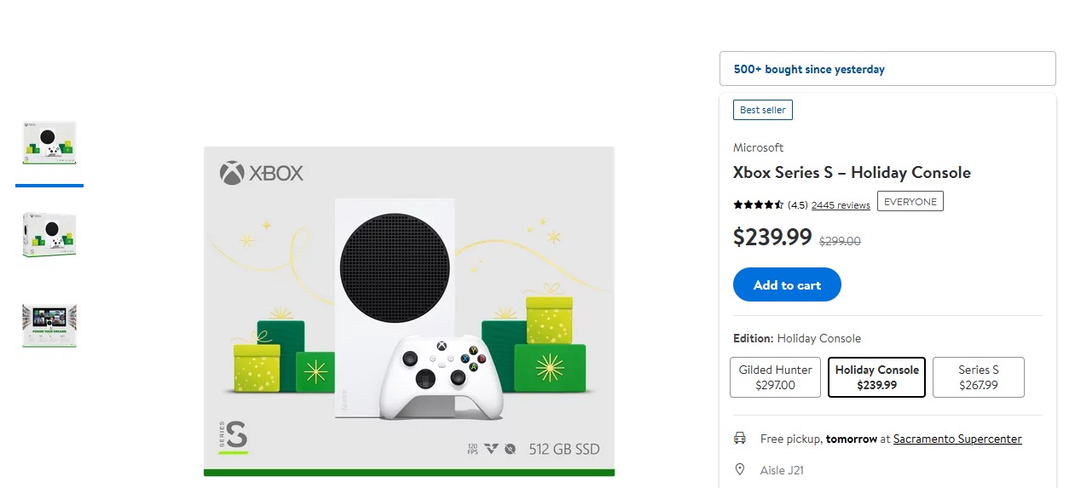Open the Sacramento Supercenter store link
The height and width of the screenshot is (488, 1075).
coord(957,439)
